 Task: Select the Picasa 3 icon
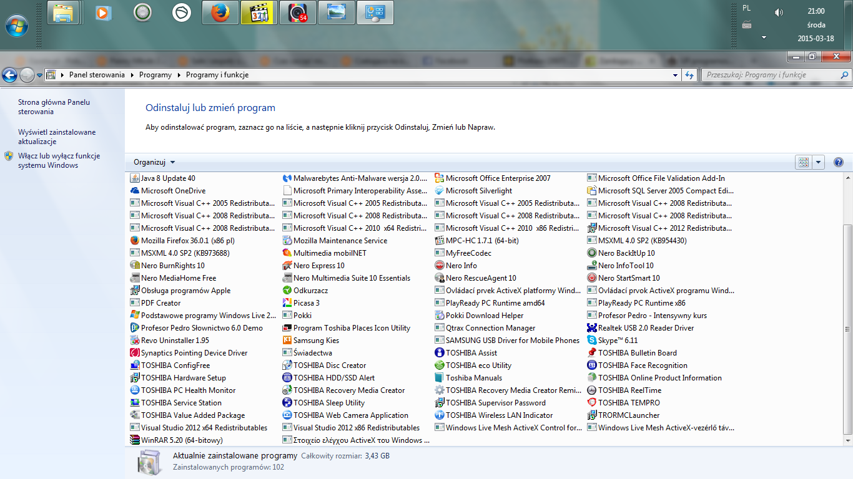tap(287, 303)
